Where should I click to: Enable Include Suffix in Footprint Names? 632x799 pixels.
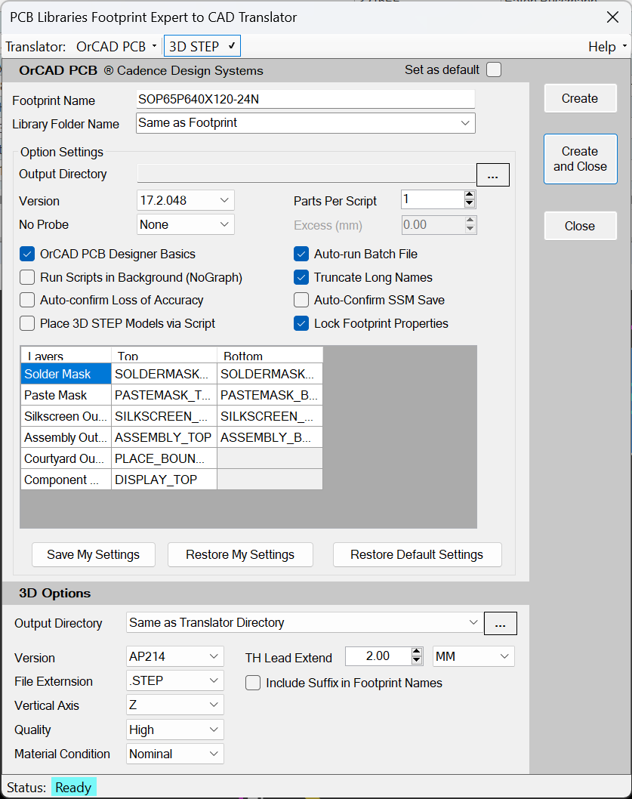[253, 683]
